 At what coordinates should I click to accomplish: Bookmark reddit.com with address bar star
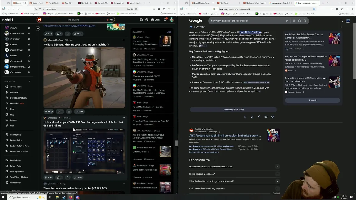coord(136,9)
